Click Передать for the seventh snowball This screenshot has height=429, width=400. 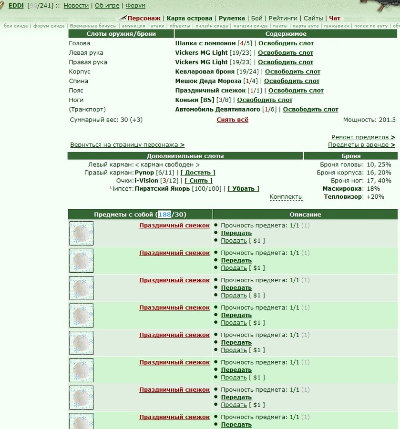[x=236, y=397]
